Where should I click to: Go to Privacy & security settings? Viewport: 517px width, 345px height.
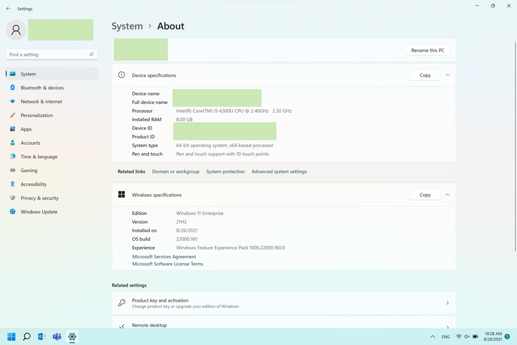[39, 198]
